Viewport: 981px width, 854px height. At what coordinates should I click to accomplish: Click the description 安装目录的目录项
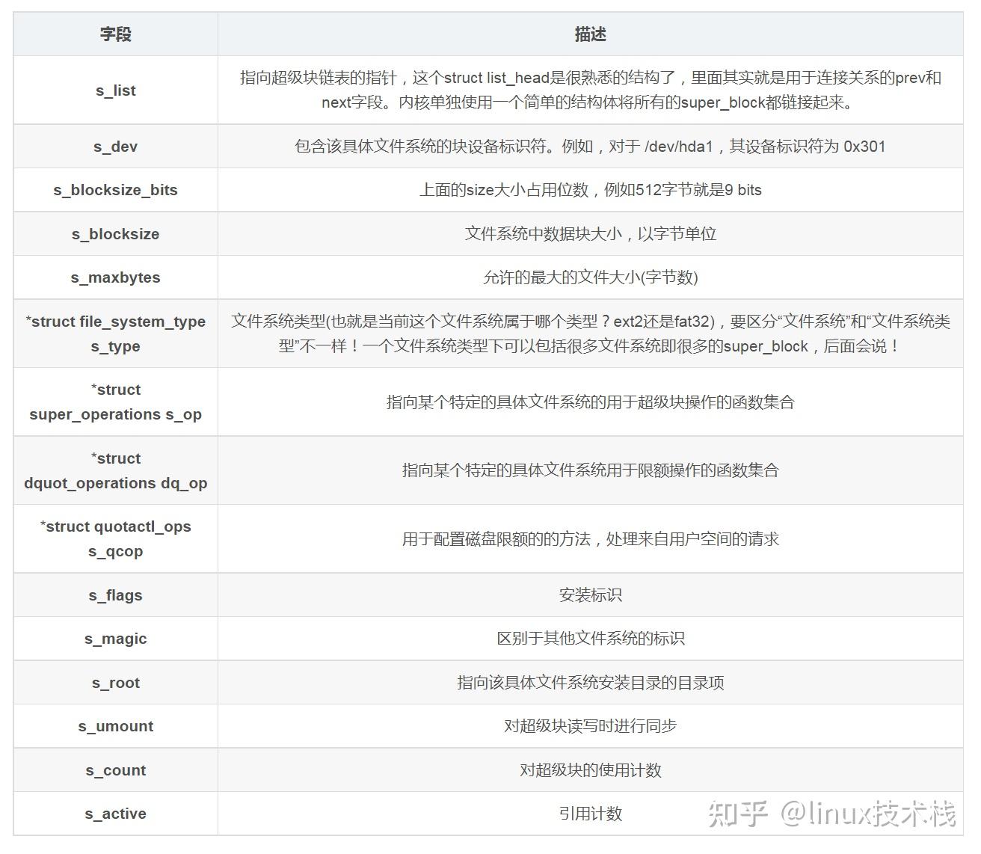(591, 683)
